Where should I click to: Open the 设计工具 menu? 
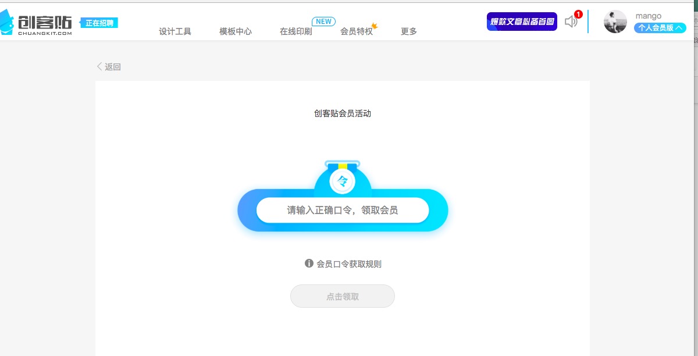click(175, 31)
